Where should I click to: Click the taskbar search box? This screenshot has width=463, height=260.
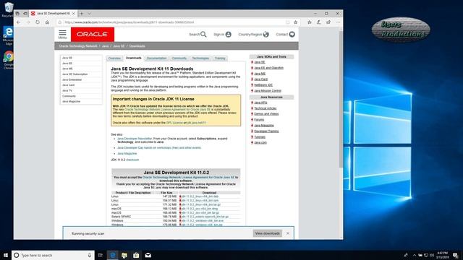click(53, 255)
